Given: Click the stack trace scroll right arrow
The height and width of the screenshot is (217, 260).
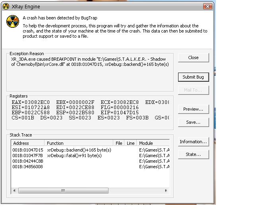Looking at the screenshot, I should tap(166, 190).
